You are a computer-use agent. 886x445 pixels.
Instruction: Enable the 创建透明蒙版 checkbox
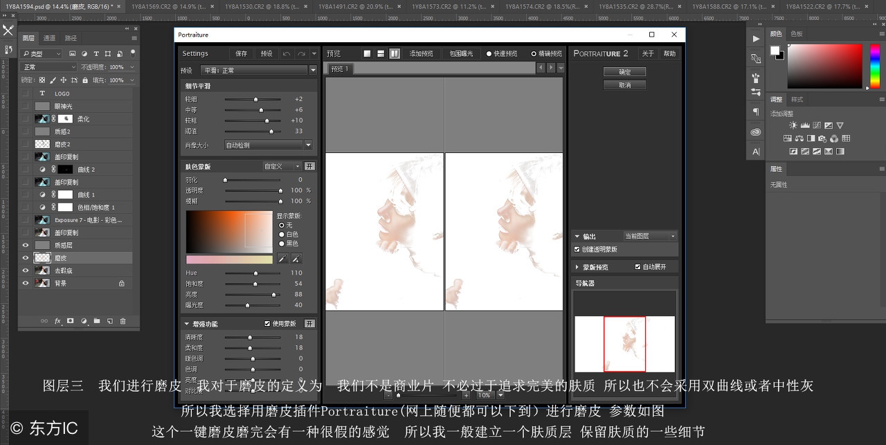(x=578, y=249)
